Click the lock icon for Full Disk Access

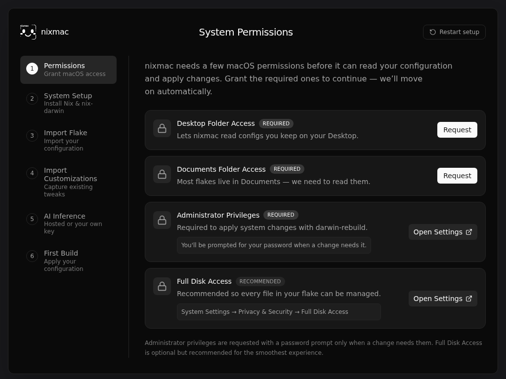162,286
